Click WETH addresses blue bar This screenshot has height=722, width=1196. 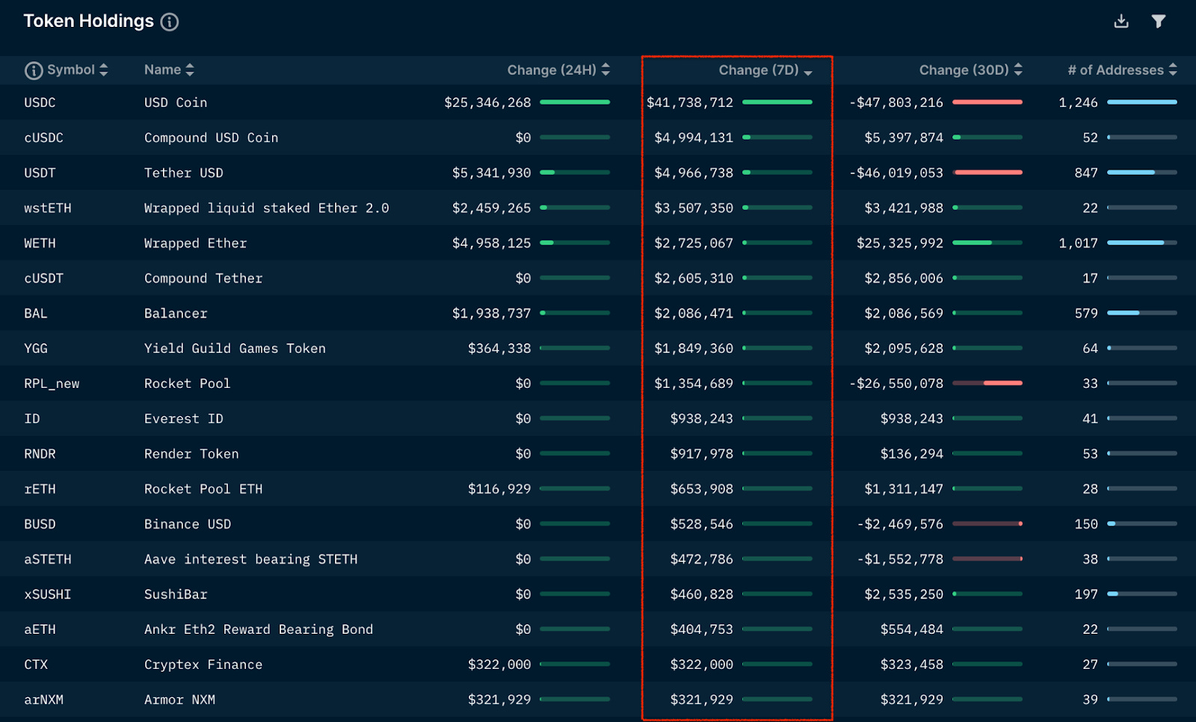1142,242
